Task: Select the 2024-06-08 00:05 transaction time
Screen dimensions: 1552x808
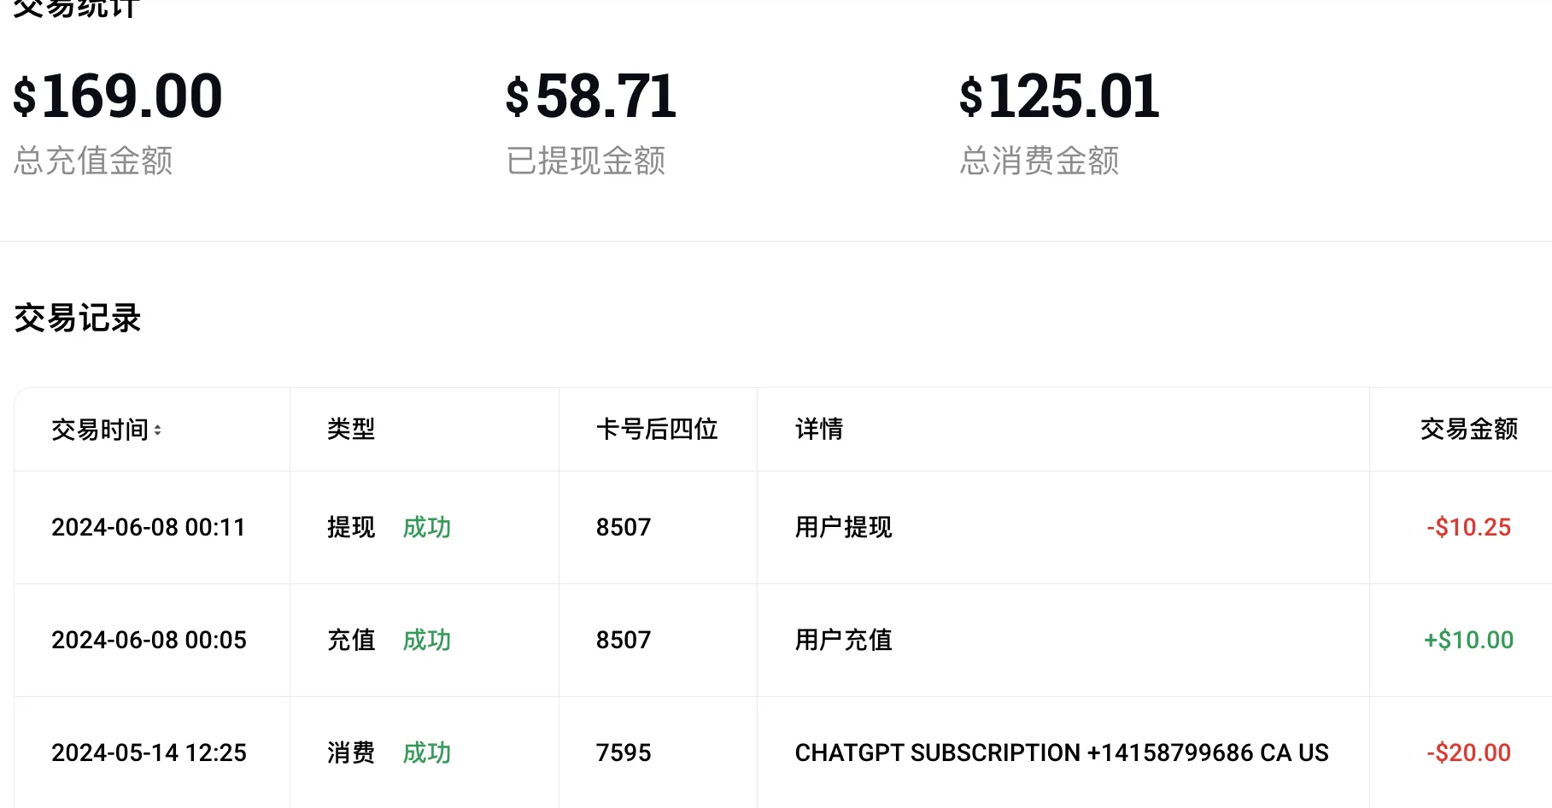Action: 149,641
